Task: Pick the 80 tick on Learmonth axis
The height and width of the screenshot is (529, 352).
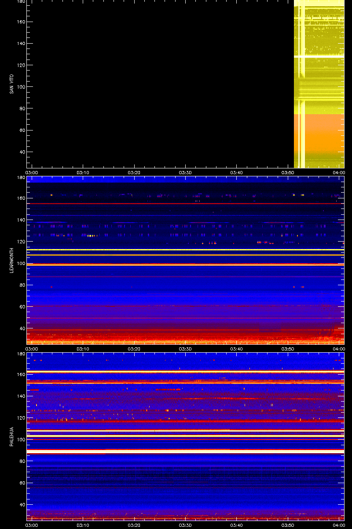Action: coord(22,285)
